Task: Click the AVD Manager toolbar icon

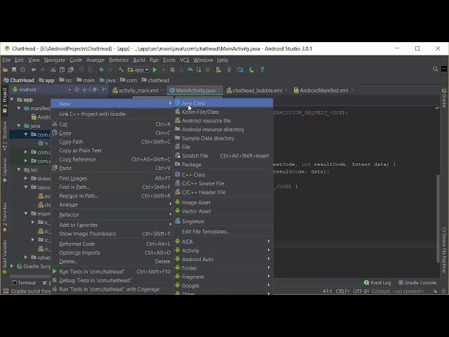Action: (218, 70)
